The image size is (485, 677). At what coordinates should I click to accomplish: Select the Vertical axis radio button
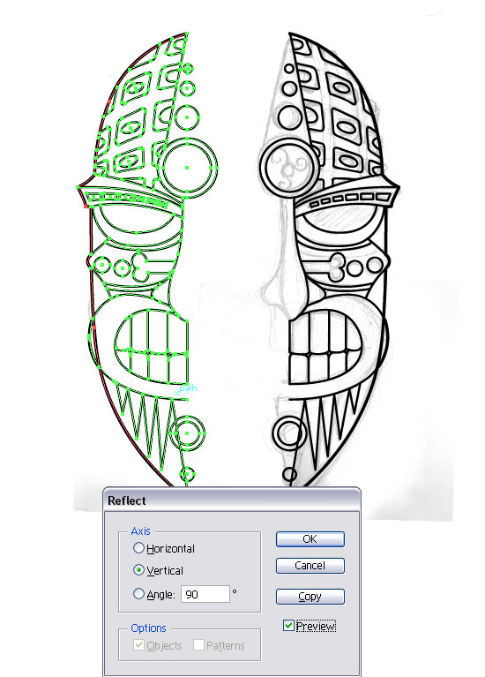coord(138,570)
